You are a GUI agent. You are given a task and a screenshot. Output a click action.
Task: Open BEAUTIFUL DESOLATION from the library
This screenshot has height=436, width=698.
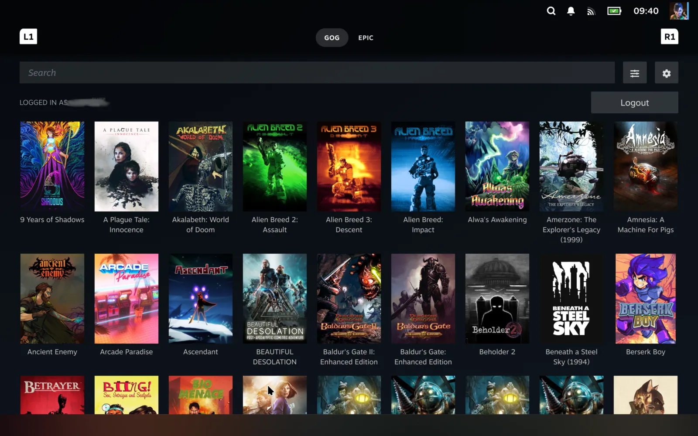pos(274,299)
